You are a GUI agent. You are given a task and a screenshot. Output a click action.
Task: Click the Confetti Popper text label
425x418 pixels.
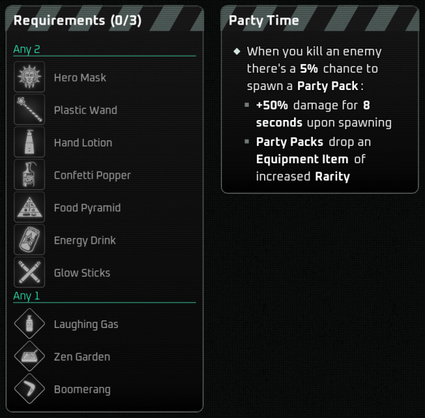92,175
